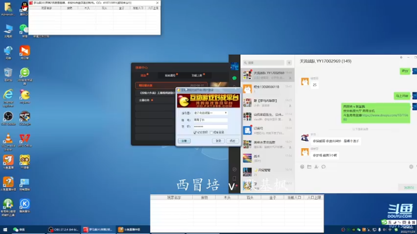Open This PC desktop icon
Screen dimensions: 417x234
tap(8, 31)
